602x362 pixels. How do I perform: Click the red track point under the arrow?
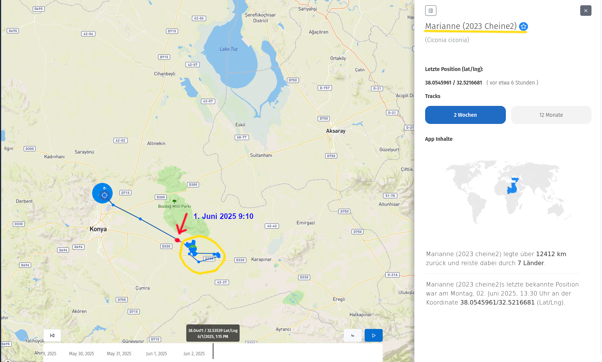point(177,240)
